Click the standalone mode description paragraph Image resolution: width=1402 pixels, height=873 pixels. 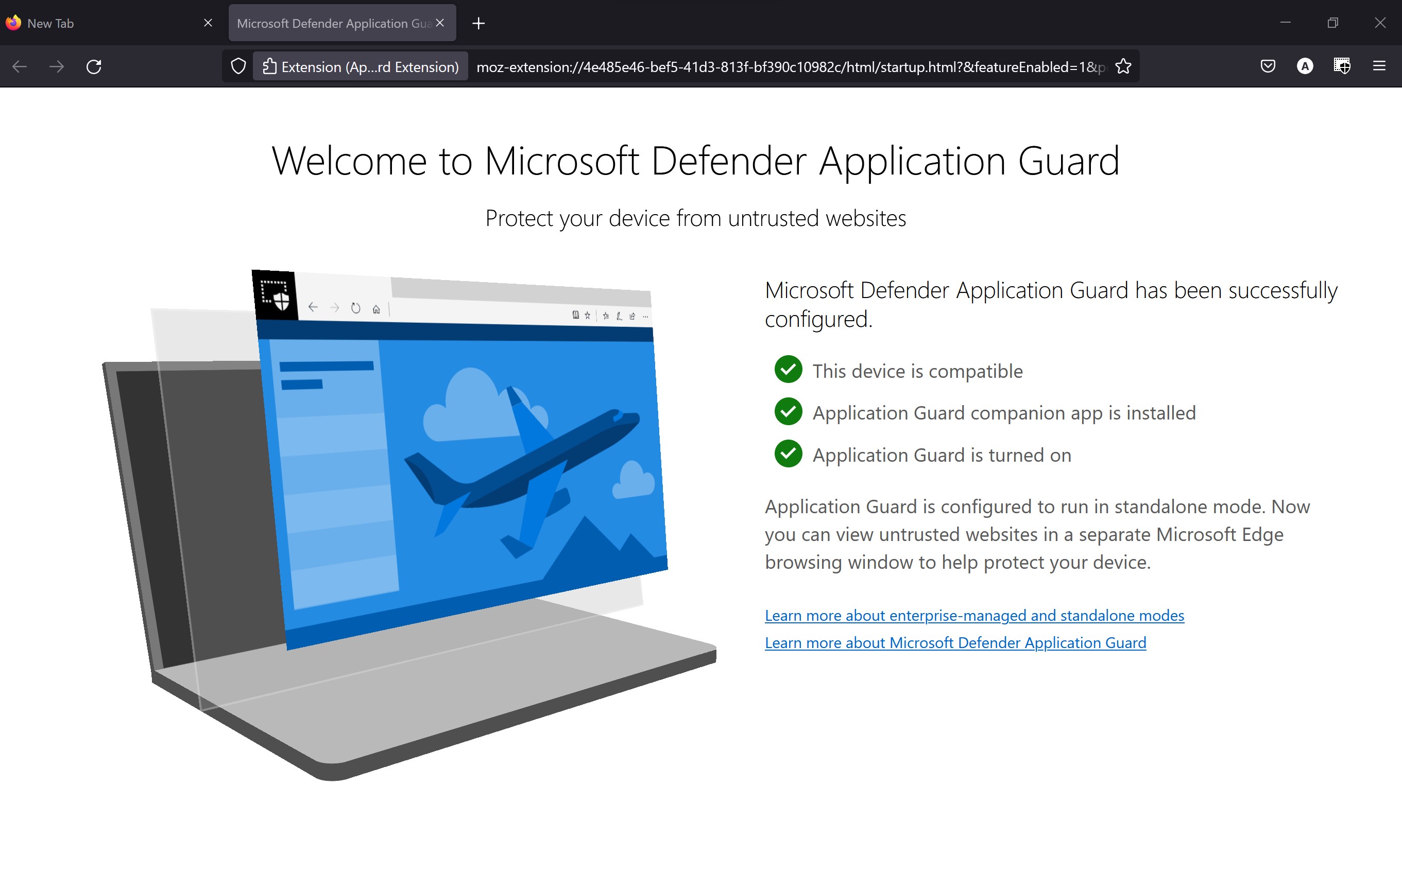click(x=1037, y=535)
